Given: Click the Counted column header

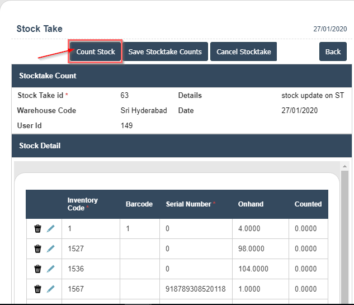Looking at the screenshot, I should (x=308, y=204).
